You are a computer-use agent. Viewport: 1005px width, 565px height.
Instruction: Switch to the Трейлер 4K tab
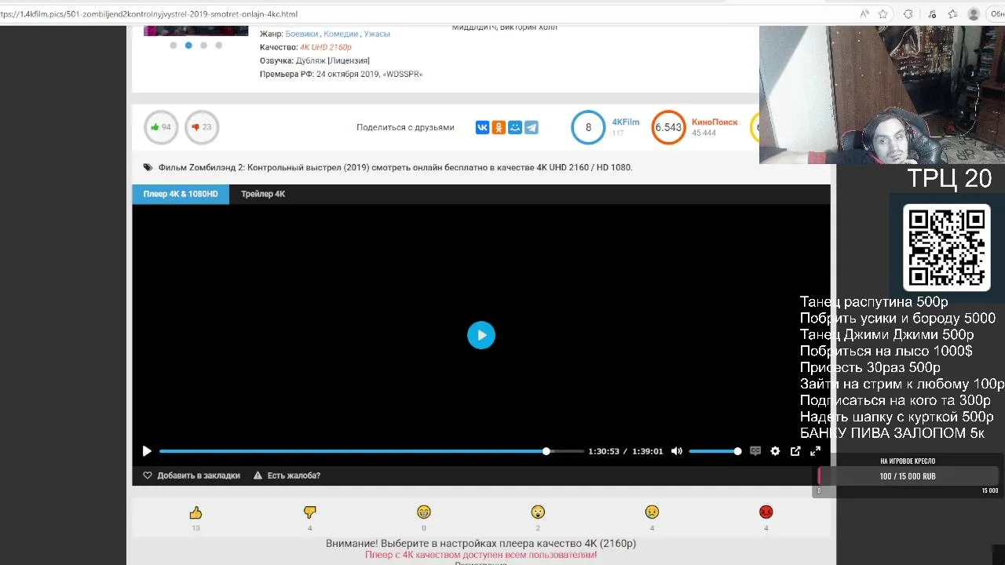tap(263, 194)
